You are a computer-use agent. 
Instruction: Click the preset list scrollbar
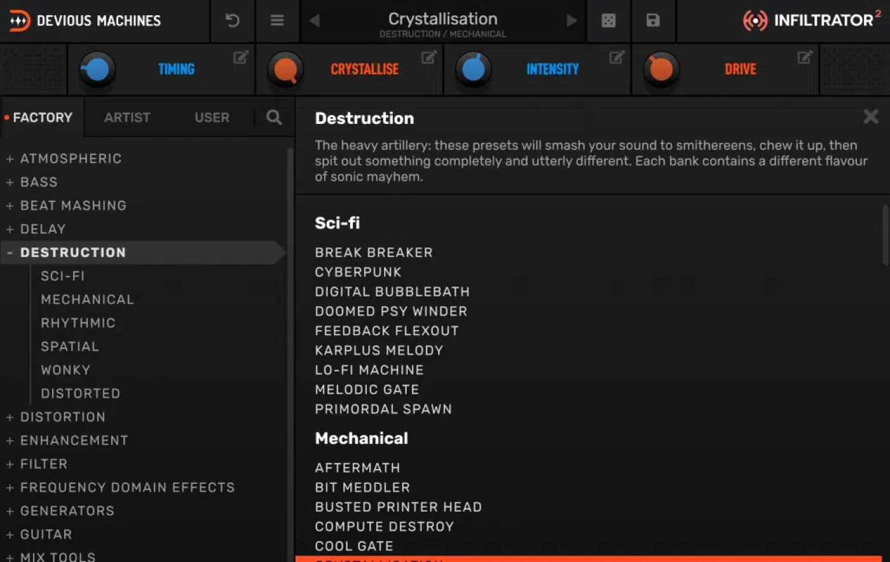886,235
